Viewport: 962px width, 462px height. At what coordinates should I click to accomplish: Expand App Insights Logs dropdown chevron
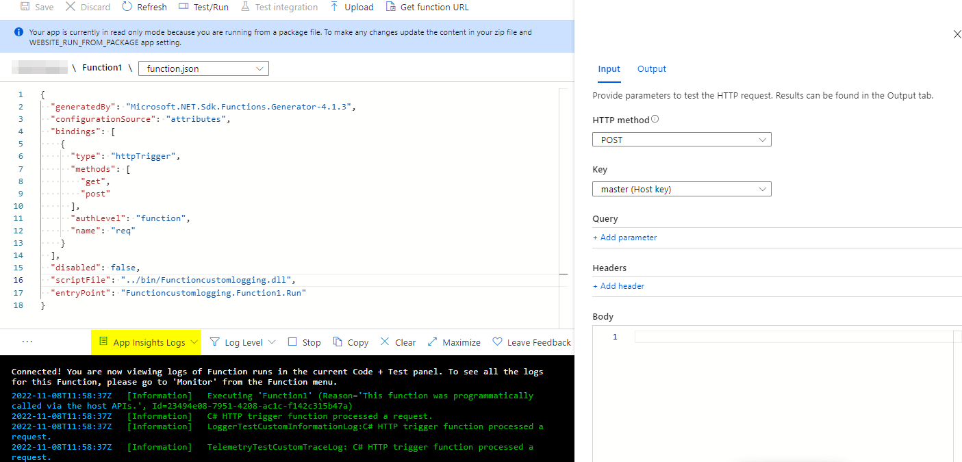click(x=194, y=342)
